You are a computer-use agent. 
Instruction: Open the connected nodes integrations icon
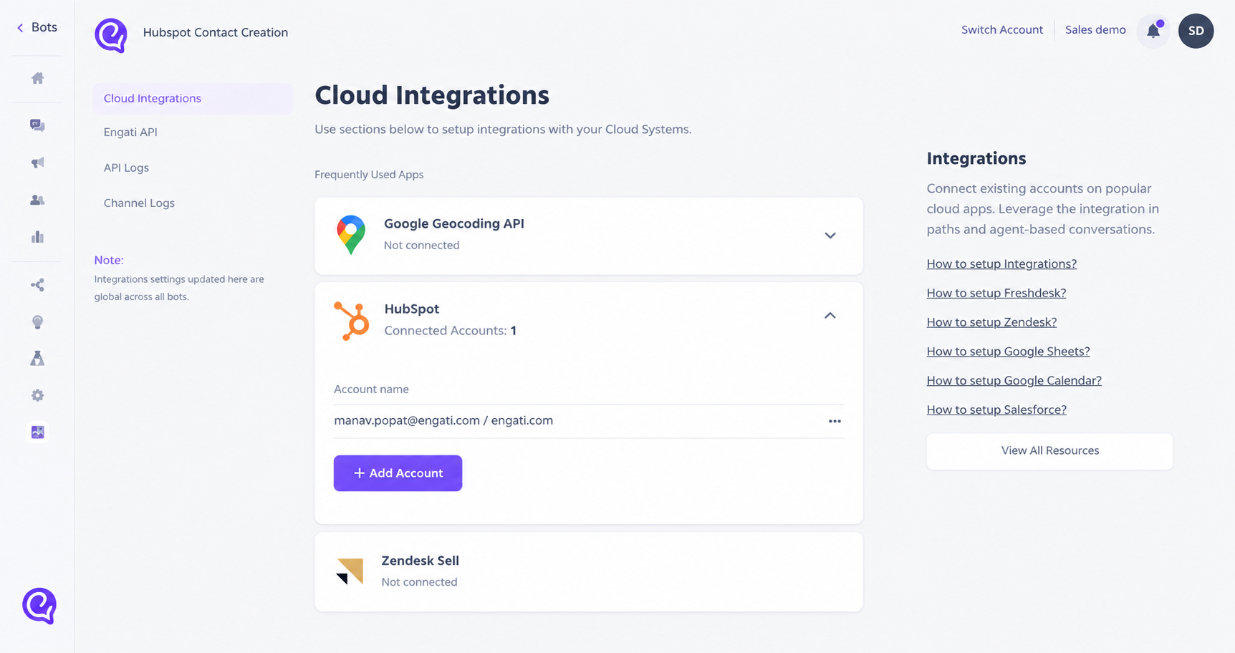(38, 285)
